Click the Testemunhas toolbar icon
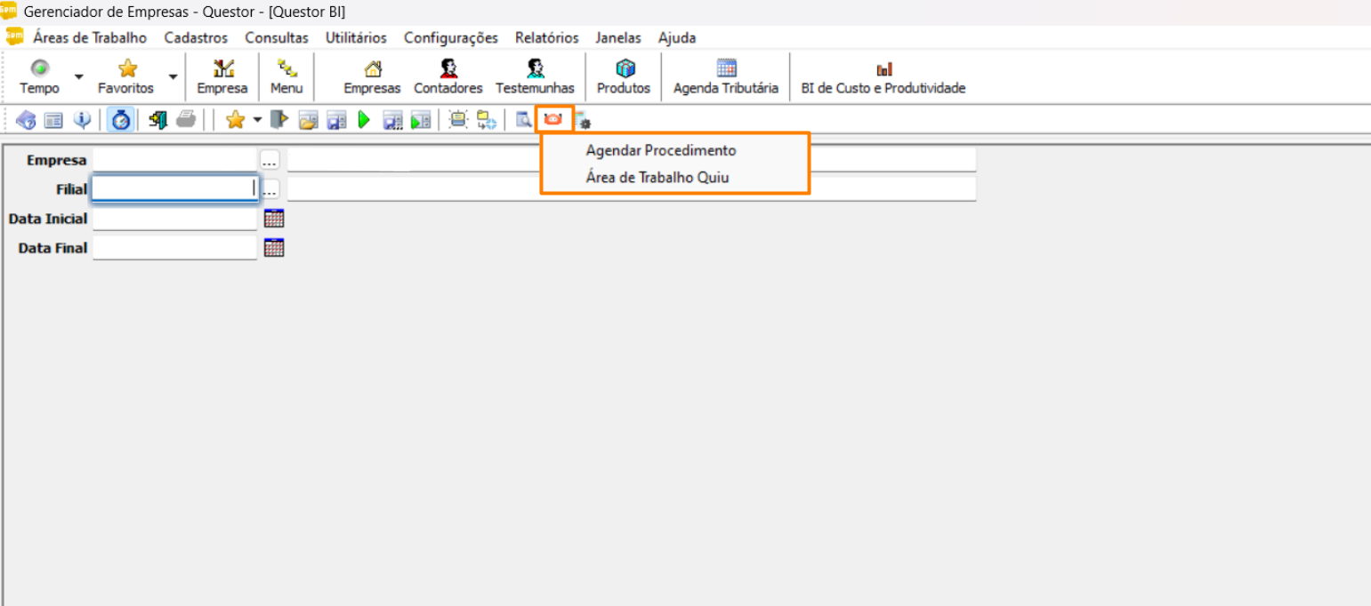This screenshot has height=606, width=1371. (x=535, y=77)
